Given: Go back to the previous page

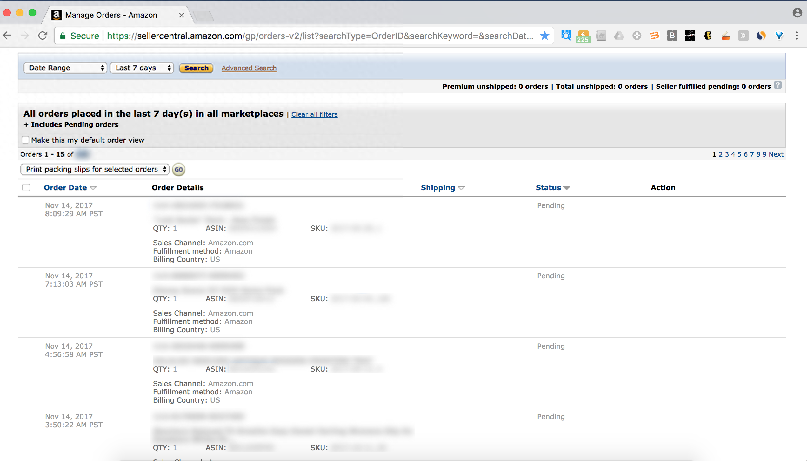Looking at the screenshot, I should pyautogui.click(x=7, y=36).
